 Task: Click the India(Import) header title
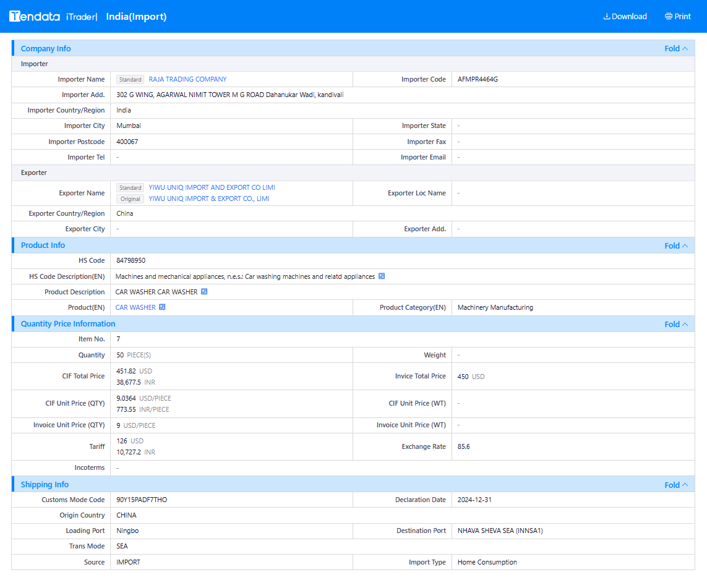pos(136,17)
